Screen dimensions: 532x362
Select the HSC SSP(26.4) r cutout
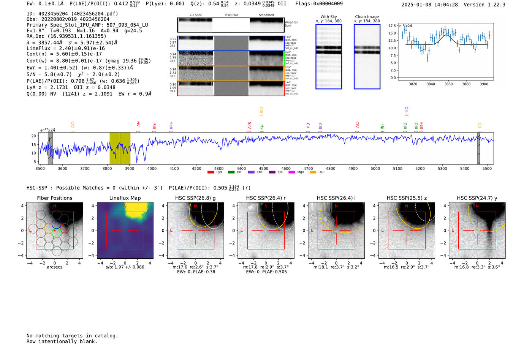coord(266,231)
